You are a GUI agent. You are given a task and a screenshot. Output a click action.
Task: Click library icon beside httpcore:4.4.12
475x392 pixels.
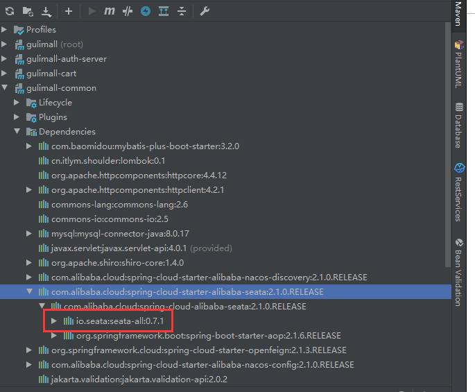click(44, 176)
